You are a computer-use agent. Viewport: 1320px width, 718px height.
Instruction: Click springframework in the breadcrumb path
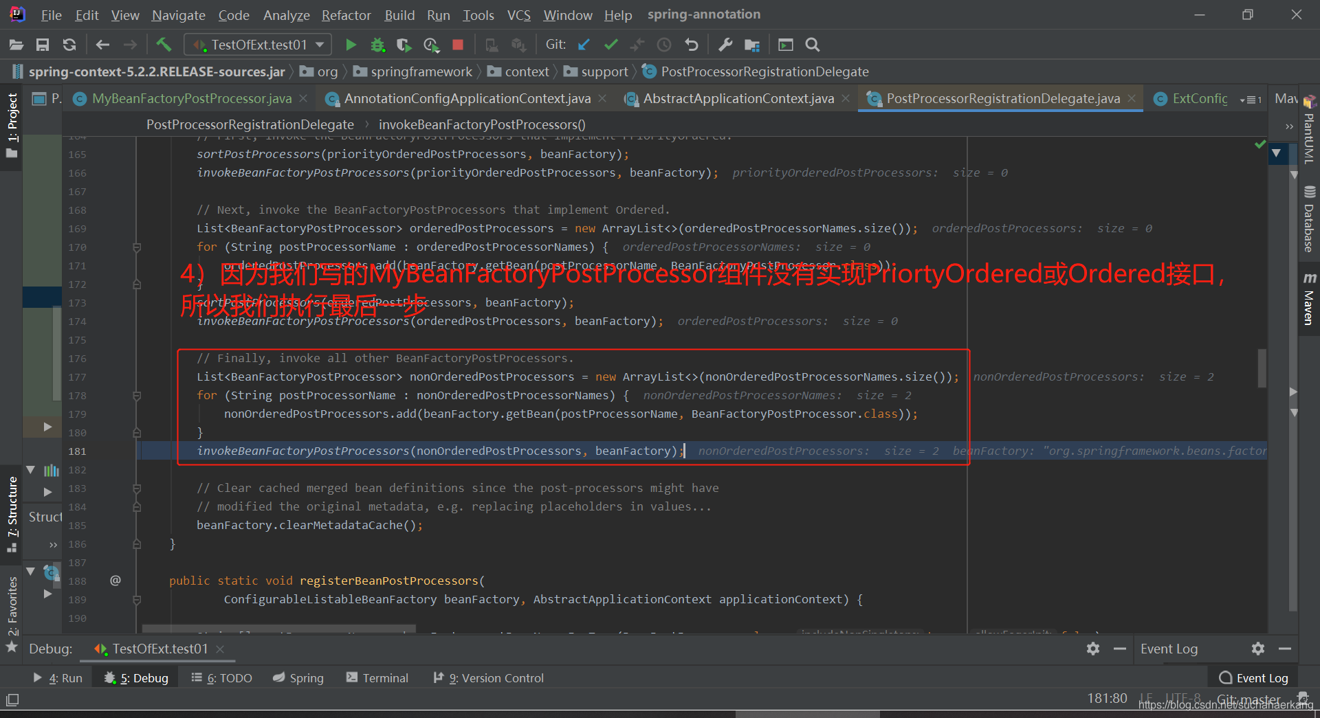pyautogui.click(x=413, y=71)
